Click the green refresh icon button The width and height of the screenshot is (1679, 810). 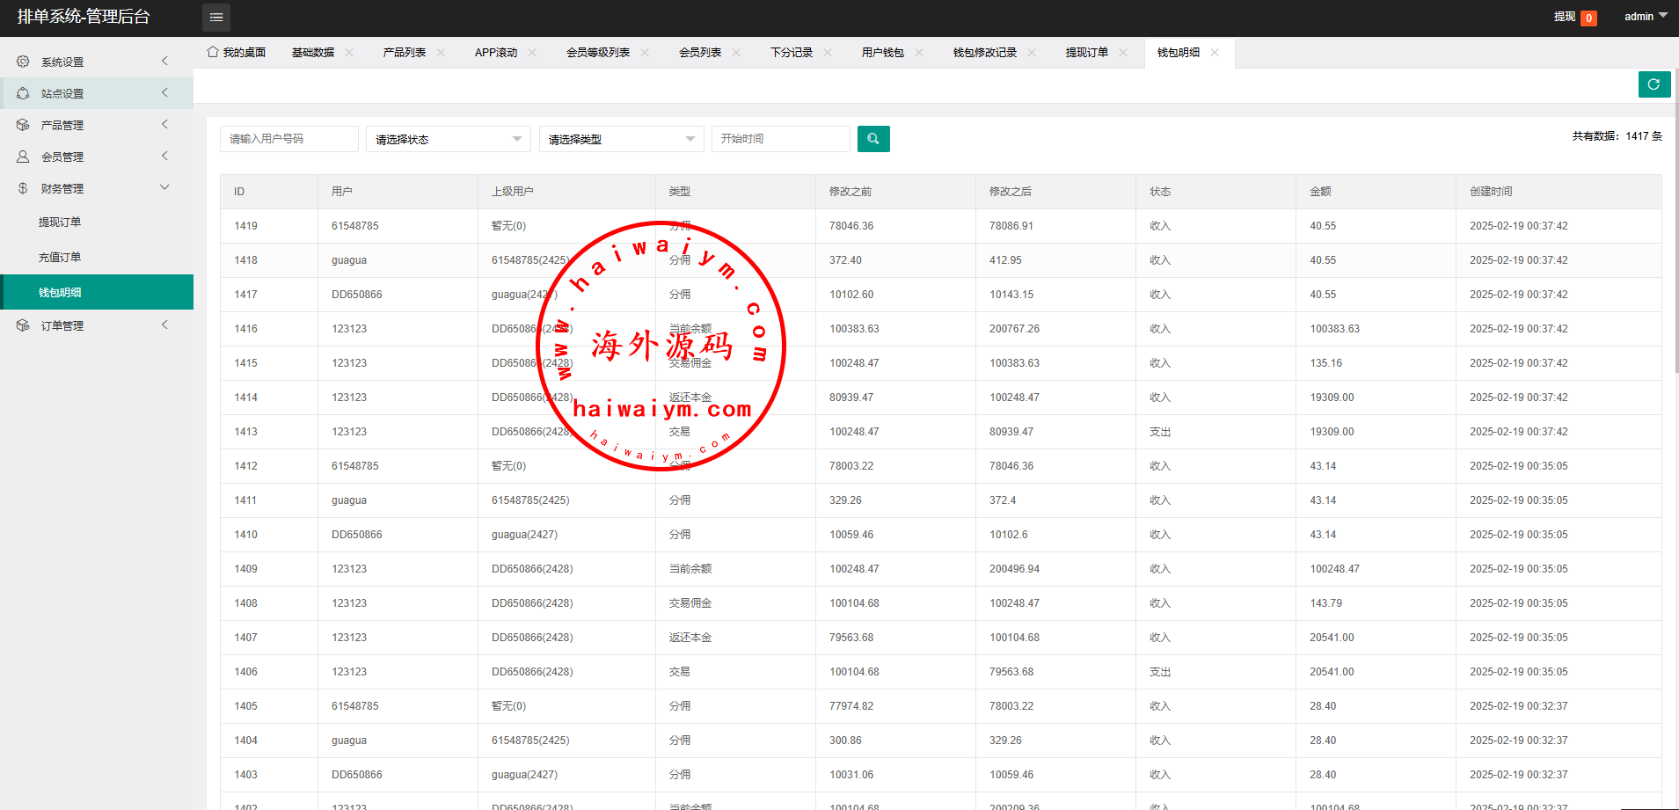pyautogui.click(x=1653, y=84)
